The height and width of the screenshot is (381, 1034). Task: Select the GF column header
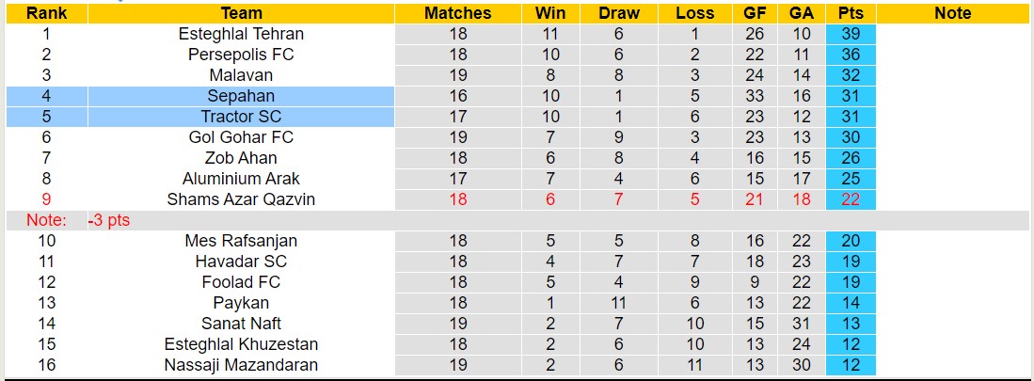click(x=755, y=13)
